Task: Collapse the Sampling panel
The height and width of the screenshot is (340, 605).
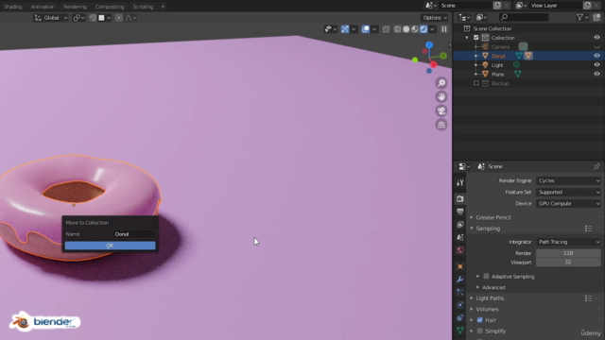Action: click(488, 229)
